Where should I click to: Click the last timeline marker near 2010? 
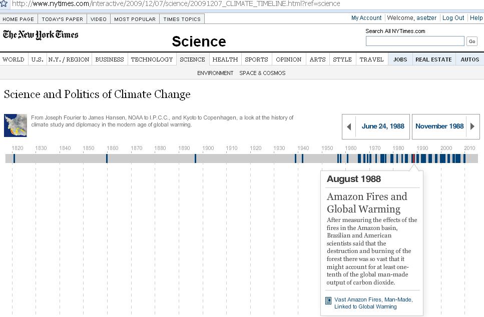[464, 158]
